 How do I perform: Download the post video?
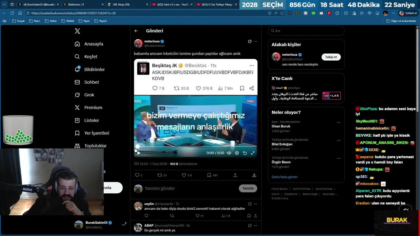(x=254, y=175)
